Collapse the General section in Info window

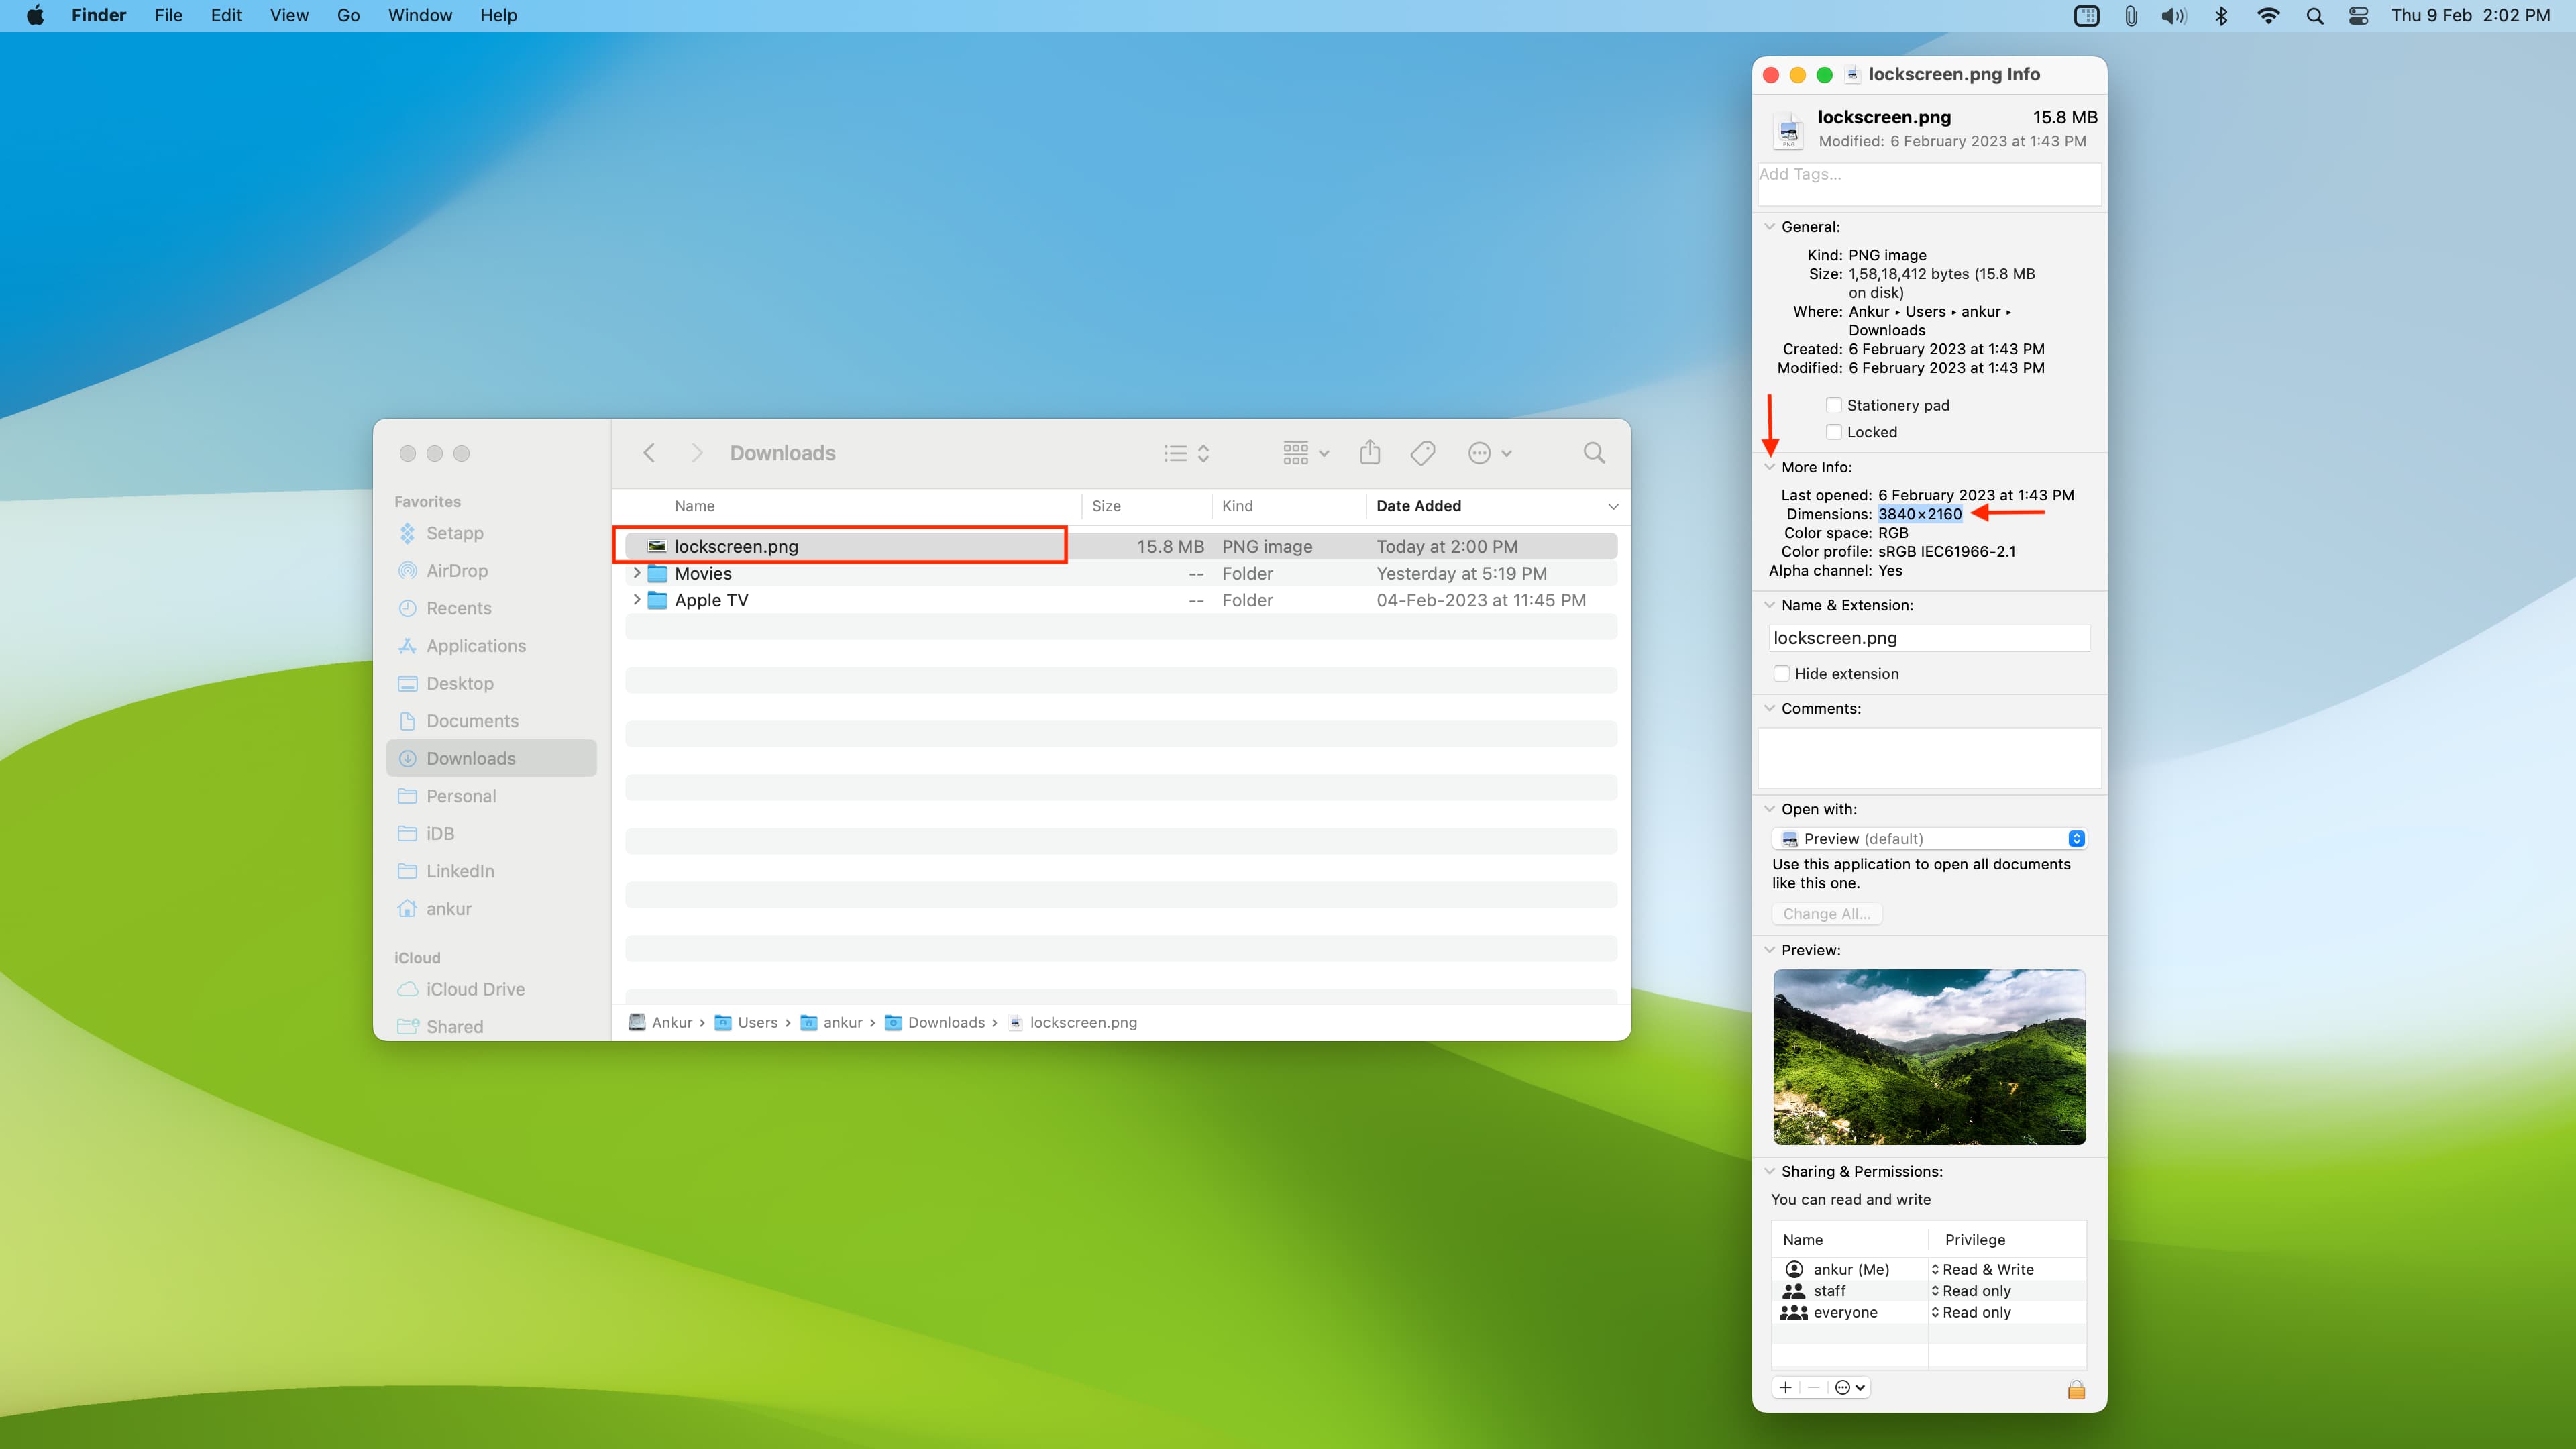pyautogui.click(x=1769, y=227)
